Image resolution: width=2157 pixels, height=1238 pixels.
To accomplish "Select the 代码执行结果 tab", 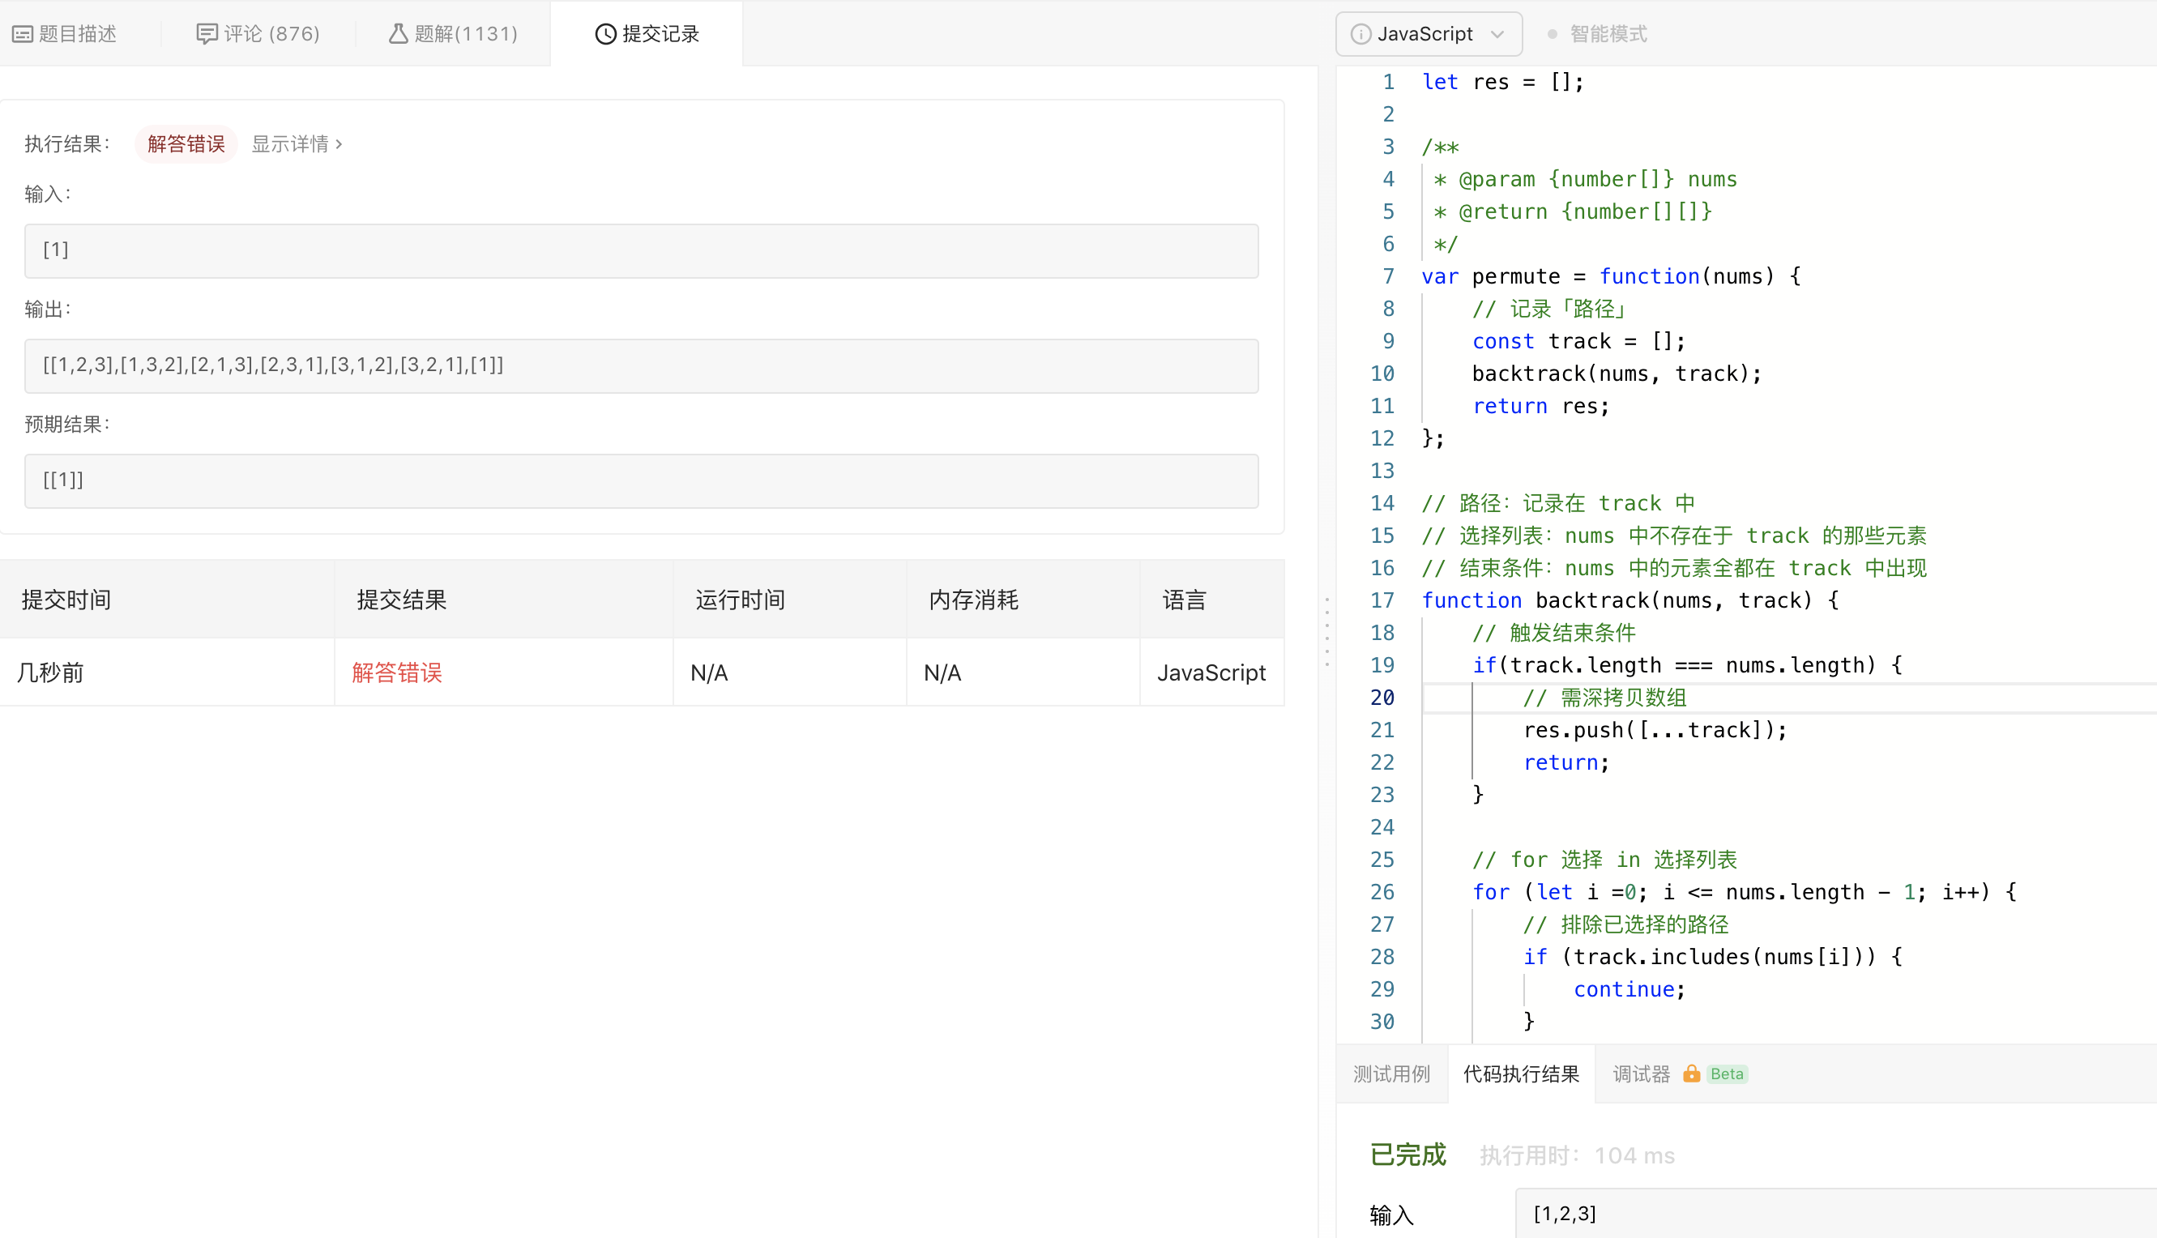I will coord(1520,1074).
